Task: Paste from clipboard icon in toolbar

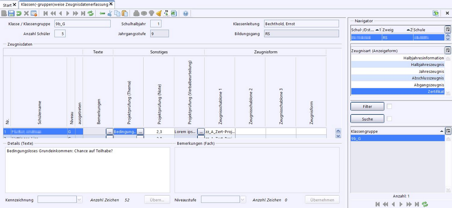Action: pyautogui.click(x=124, y=13)
